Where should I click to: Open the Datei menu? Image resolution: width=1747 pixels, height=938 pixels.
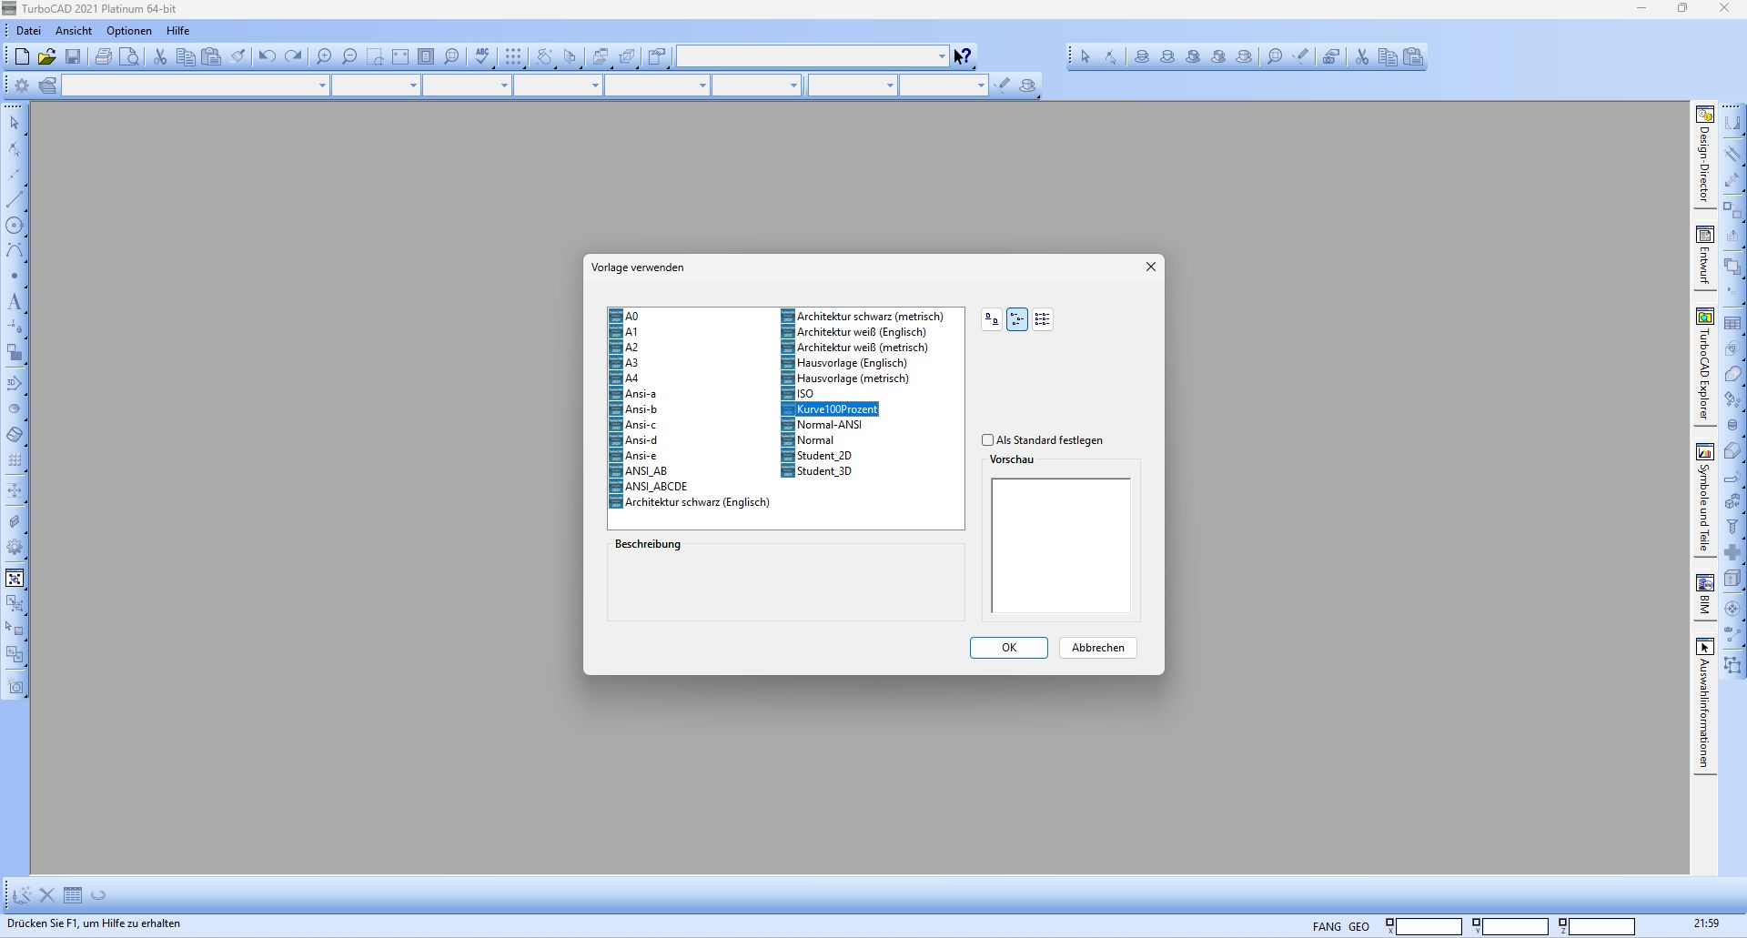28,31
